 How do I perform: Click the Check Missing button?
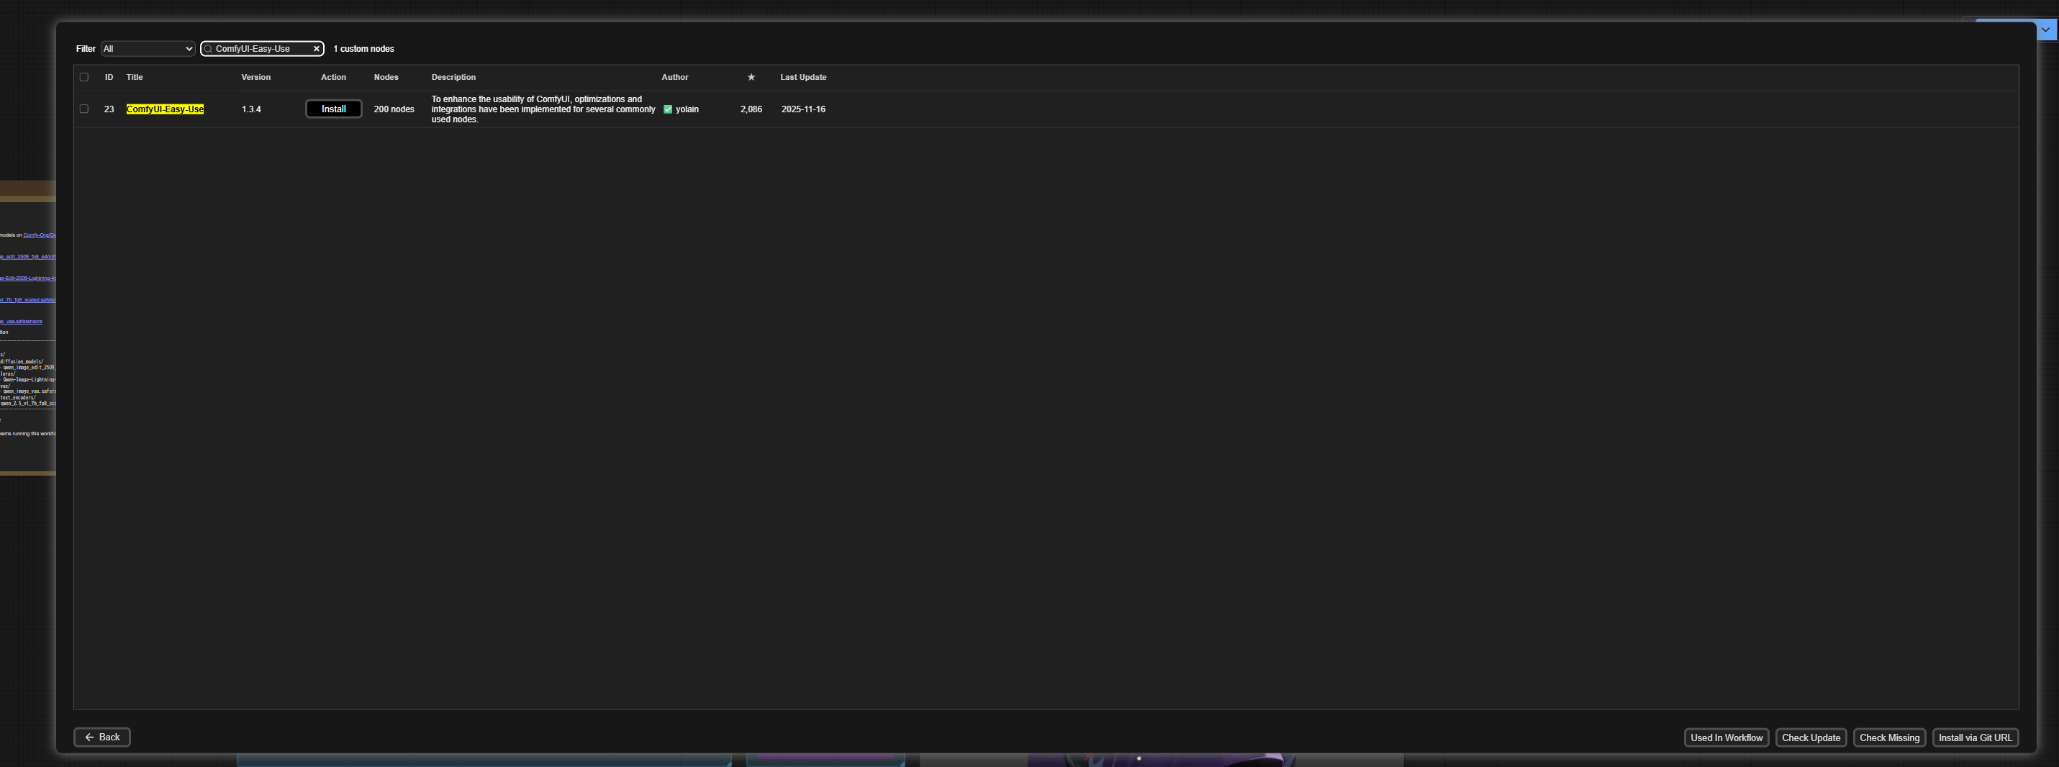(x=1890, y=738)
